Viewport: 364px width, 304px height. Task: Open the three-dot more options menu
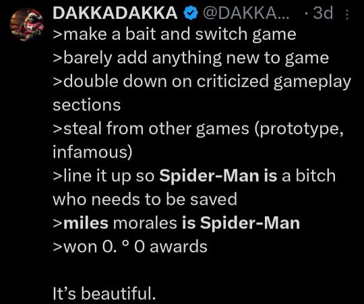347,14
